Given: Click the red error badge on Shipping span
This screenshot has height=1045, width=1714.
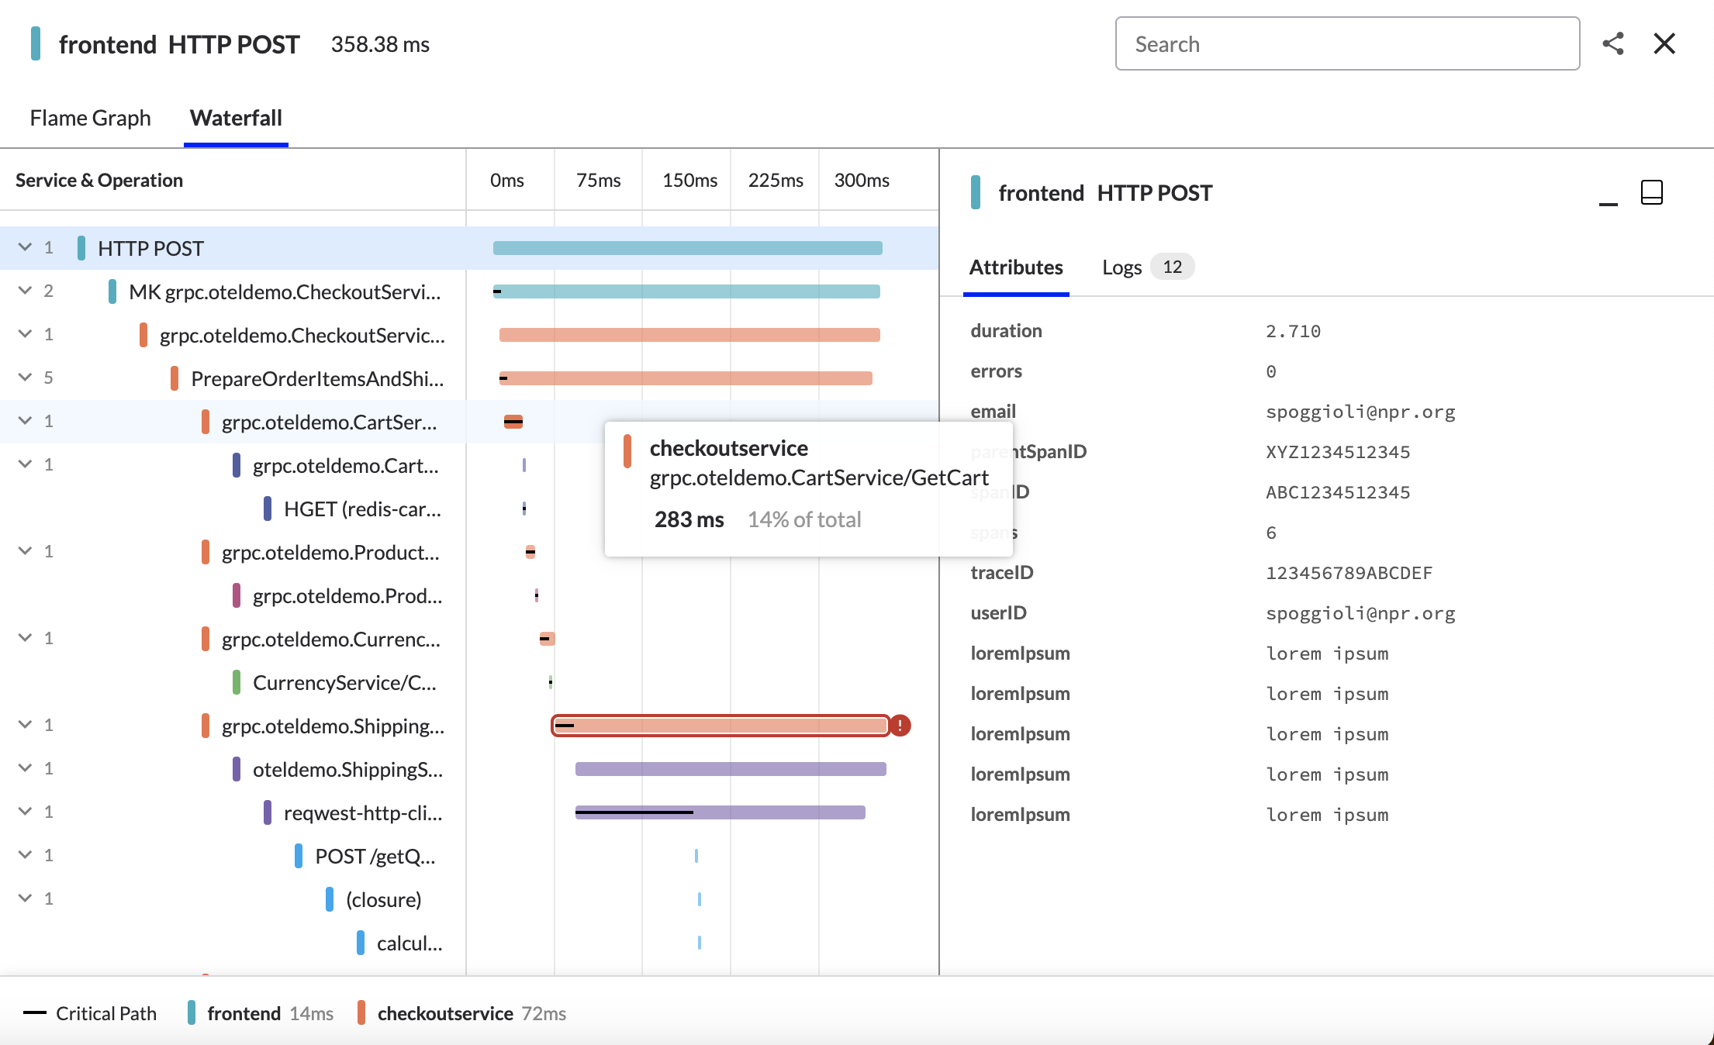Looking at the screenshot, I should point(900,726).
